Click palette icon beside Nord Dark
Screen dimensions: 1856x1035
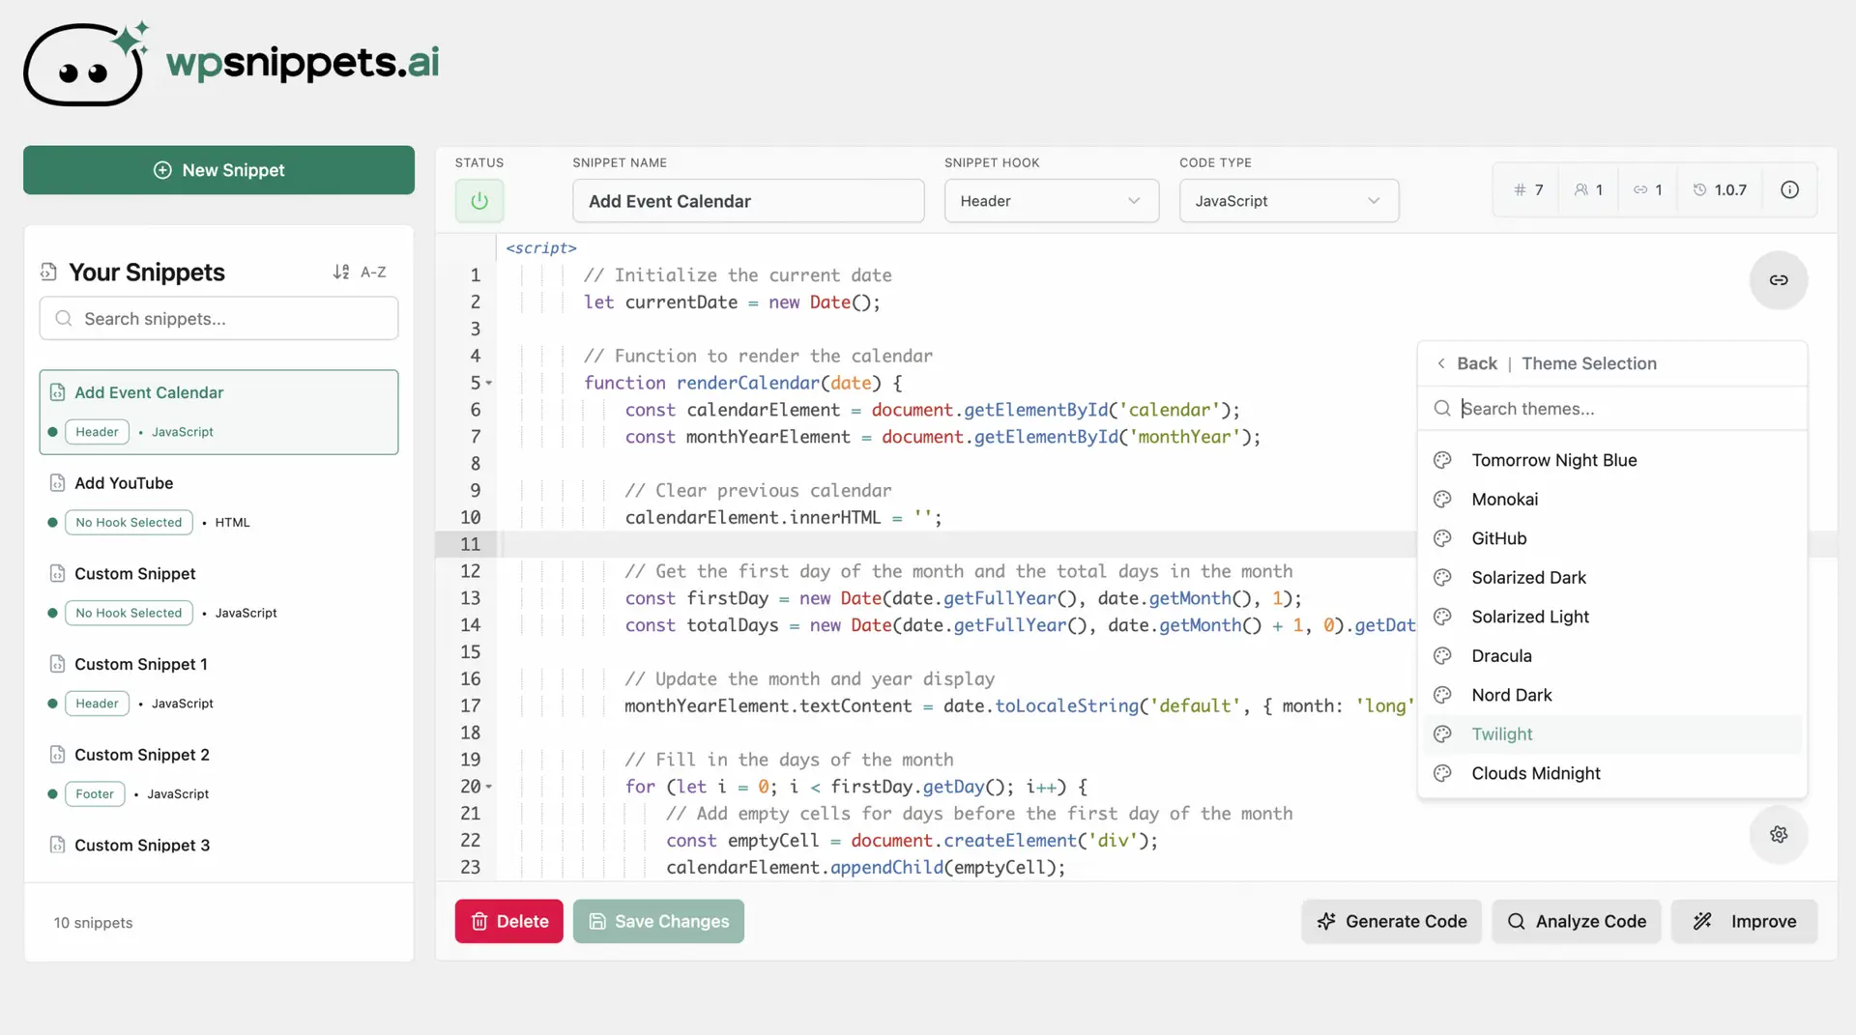(x=1442, y=695)
